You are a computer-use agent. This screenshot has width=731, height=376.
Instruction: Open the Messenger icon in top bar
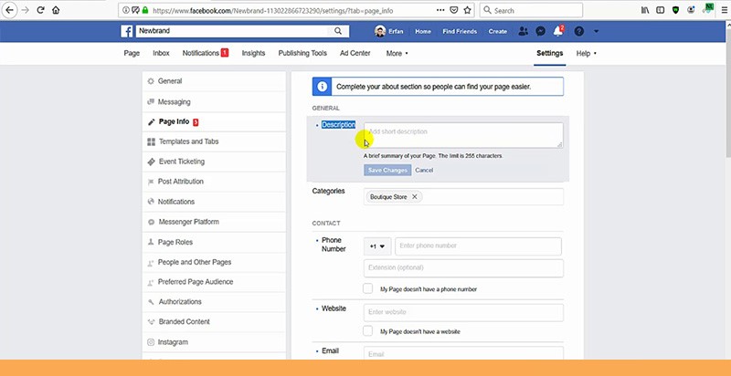(x=540, y=31)
